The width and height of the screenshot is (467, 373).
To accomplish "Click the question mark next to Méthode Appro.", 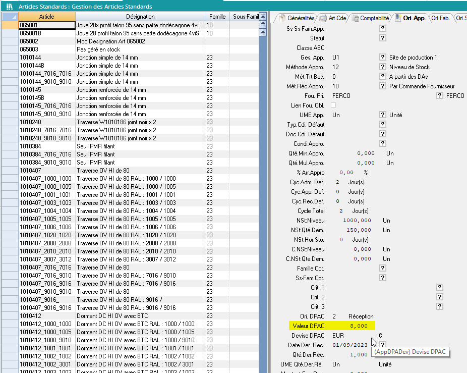I will [383, 67].
